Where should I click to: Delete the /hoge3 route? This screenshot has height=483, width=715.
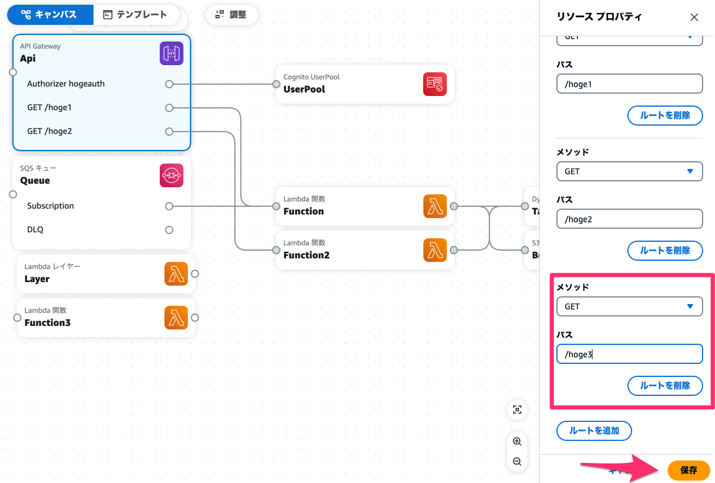pos(665,386)
